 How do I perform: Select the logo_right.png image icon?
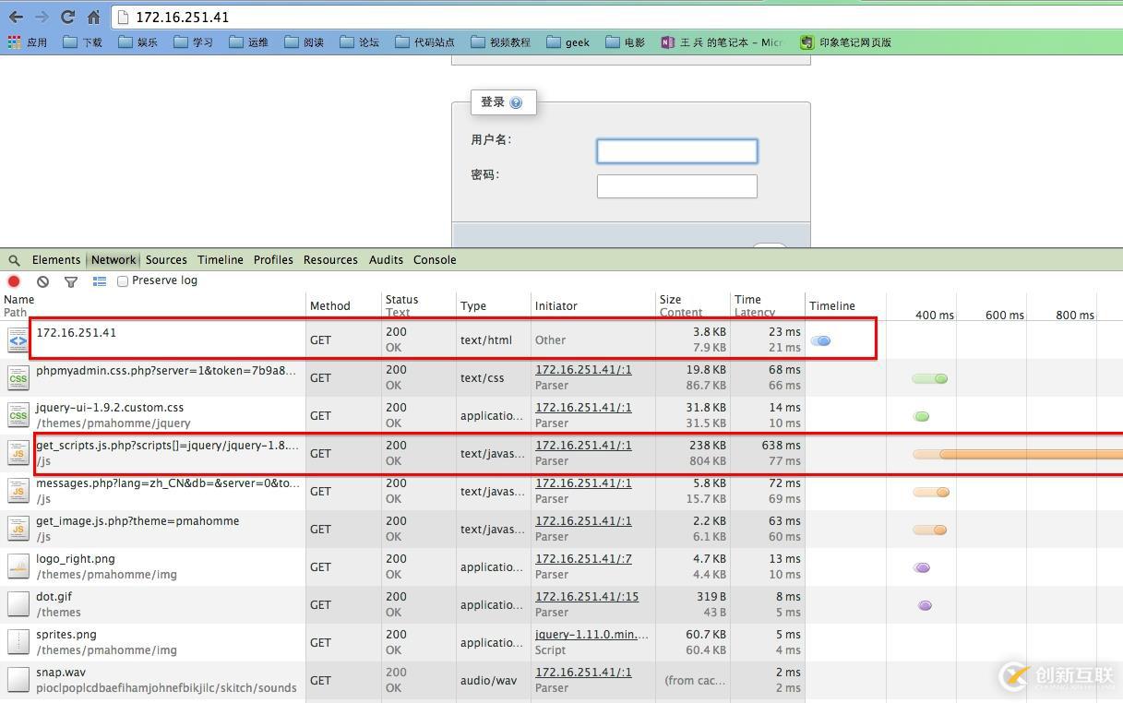point(18,566)
